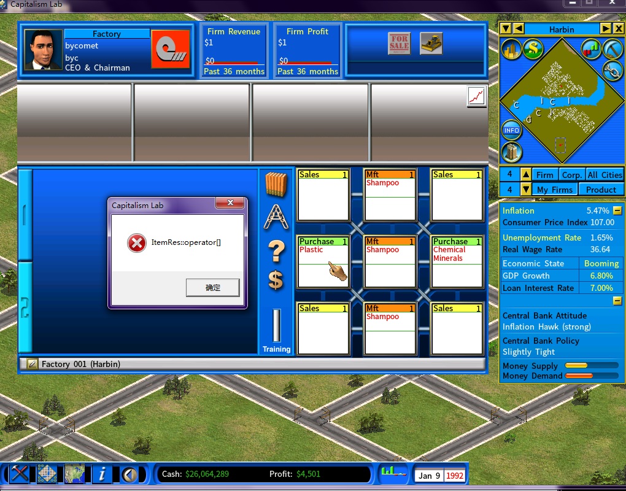Click the green dollar sign minimap icon

click(x=533, y=49)
